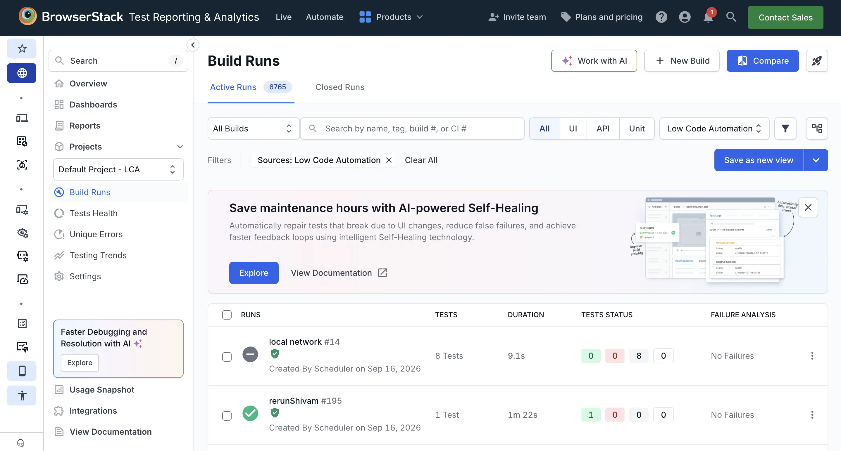Click the Search by name, tag, build field
841x451 pixels.
point(412,129)
